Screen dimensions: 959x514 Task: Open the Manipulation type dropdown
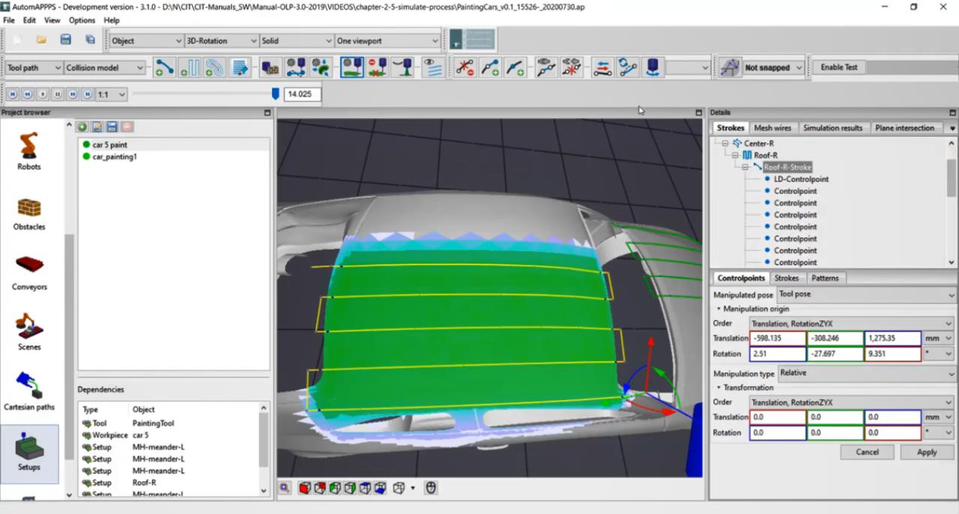pos(866,372)
